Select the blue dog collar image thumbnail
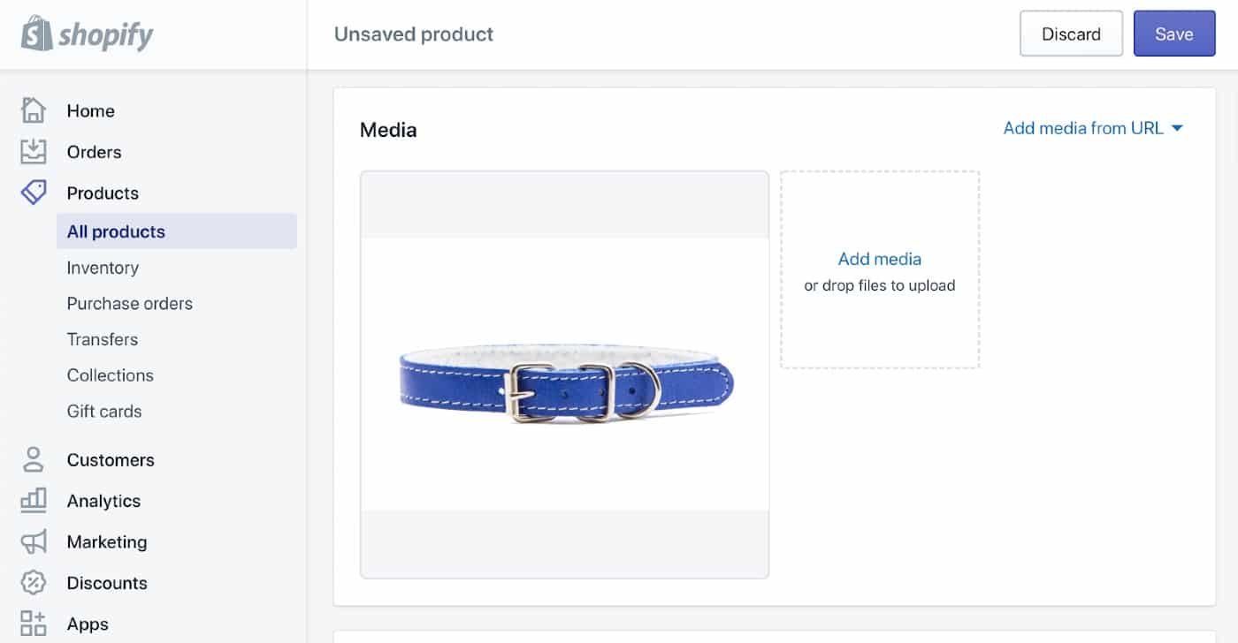 (564, 374)
